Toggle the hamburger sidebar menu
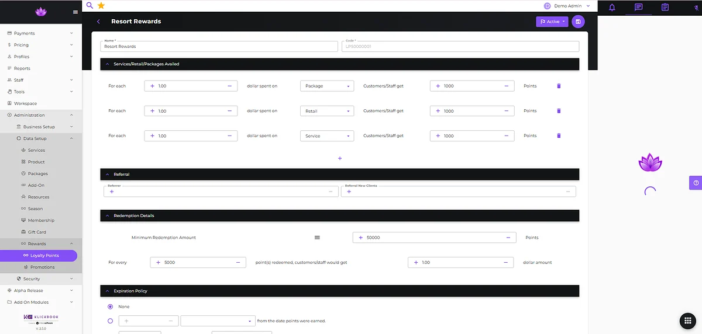The width and height of the screenshot is (702, 334). pos(75,12)
